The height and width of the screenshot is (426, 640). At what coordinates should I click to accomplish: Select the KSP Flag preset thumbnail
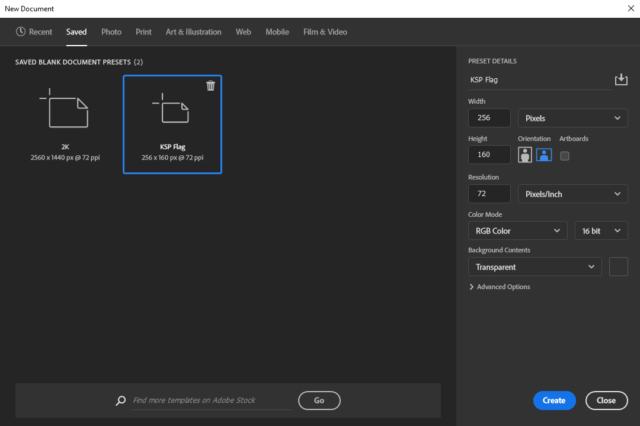coord(172,124)
